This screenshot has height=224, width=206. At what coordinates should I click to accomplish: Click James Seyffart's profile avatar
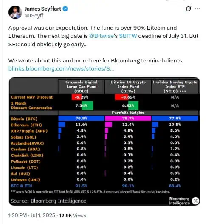pos(15,12)
